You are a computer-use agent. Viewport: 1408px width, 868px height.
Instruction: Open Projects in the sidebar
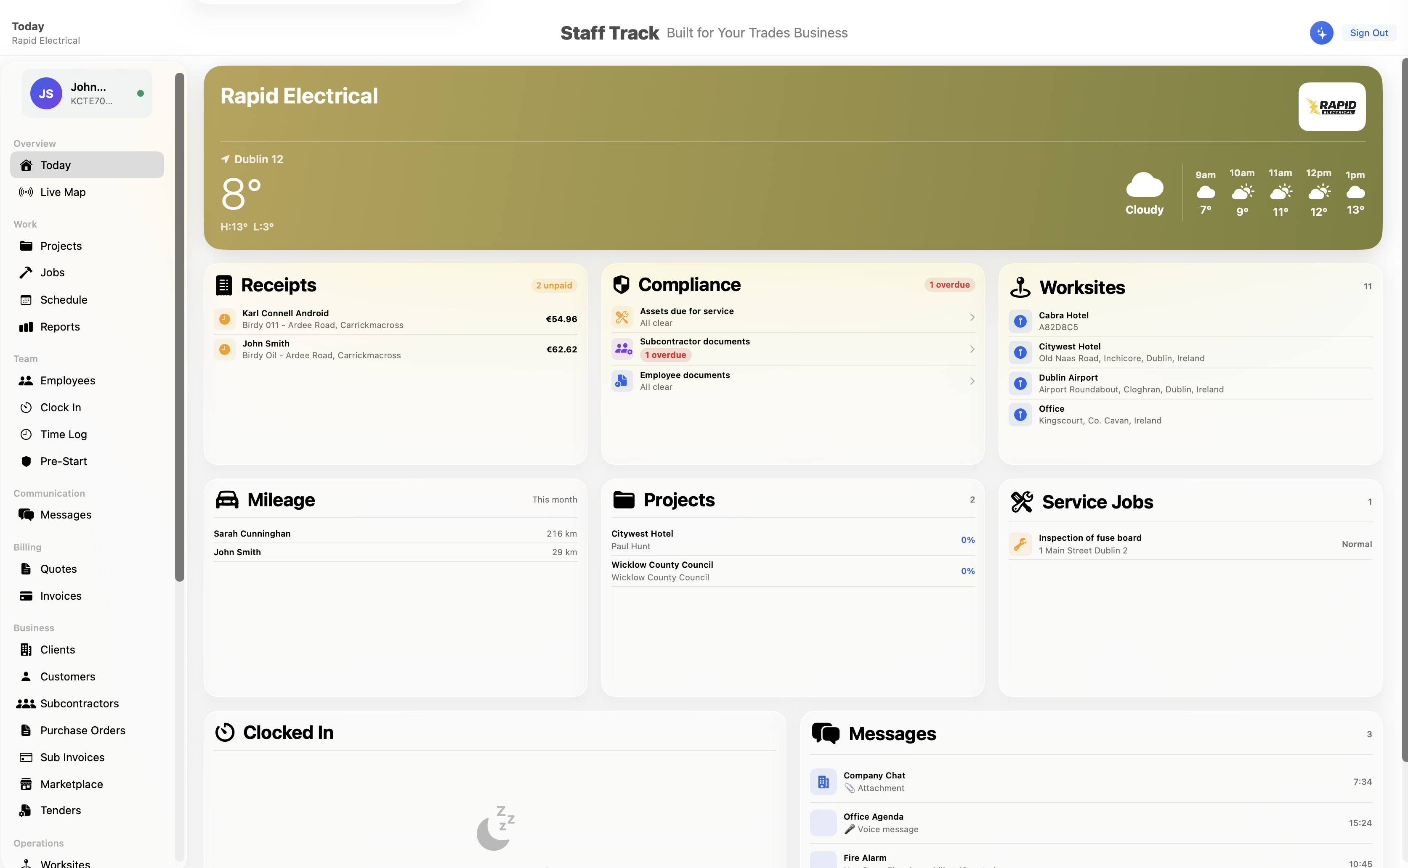click(x=87, y=246)
